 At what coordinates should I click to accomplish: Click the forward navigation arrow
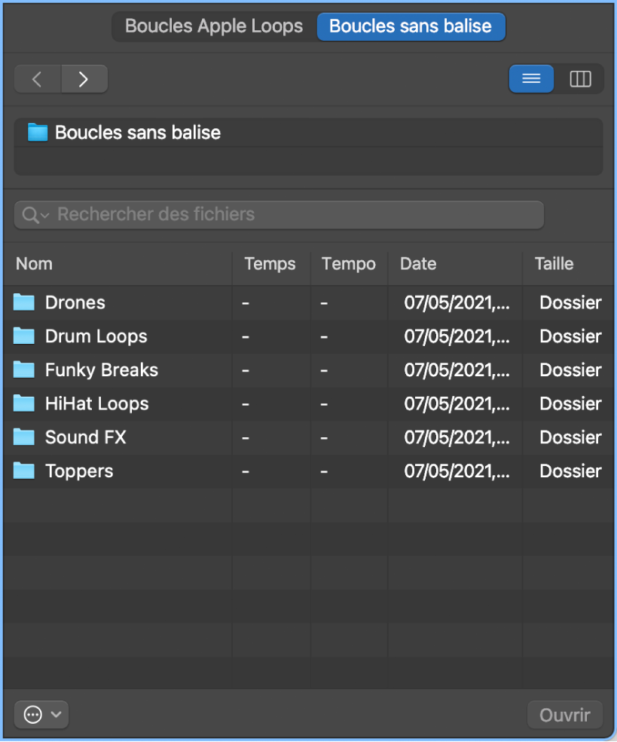84,79
